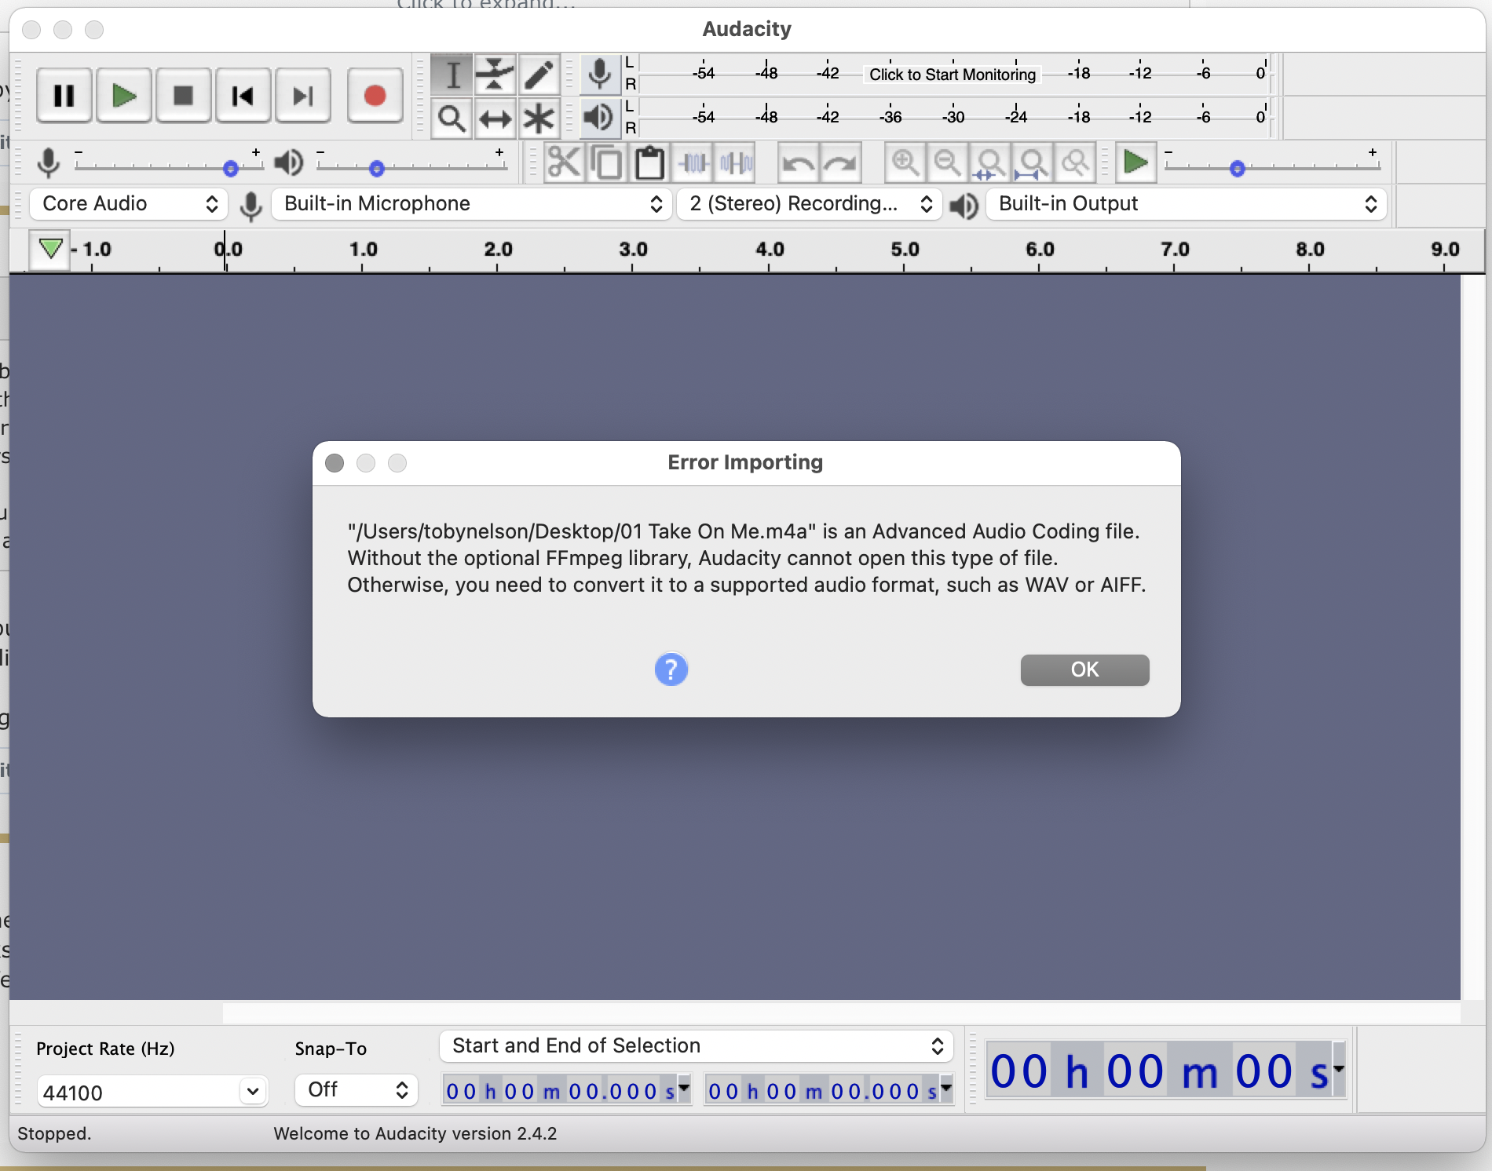Click the Zoom Toggle icon
The height and width of the screenshot is (1171, 1492).
point(1075,163)
